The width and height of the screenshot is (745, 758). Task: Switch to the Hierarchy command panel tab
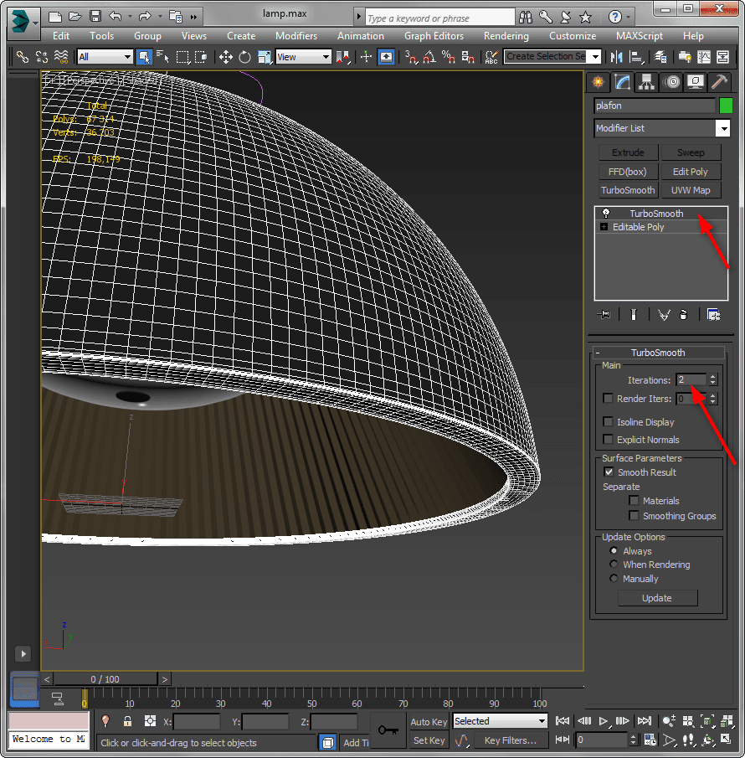click(x=646, y=82)
